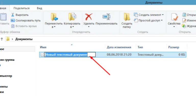
Task: Click the Cut scissors icon
Action: click(13, 15)
